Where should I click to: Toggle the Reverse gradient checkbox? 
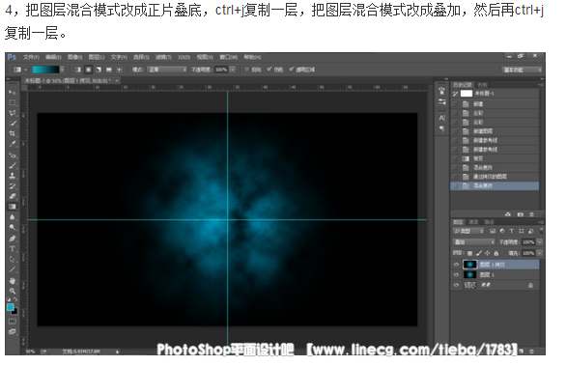tap(247, 70)
